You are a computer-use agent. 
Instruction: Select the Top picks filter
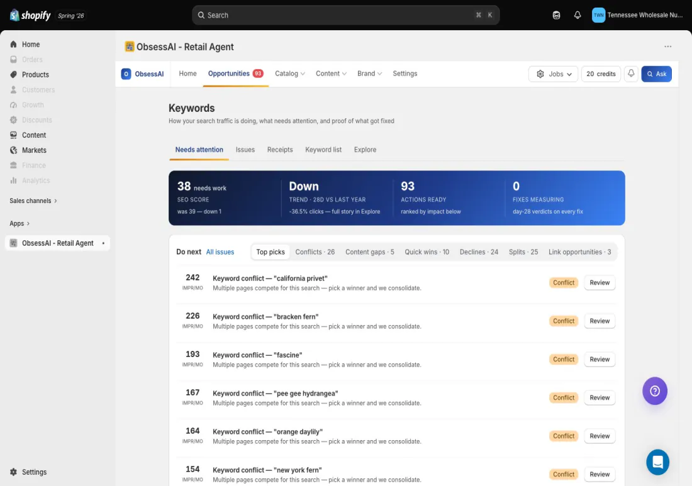pyautogui.click(x=271, y=252)
